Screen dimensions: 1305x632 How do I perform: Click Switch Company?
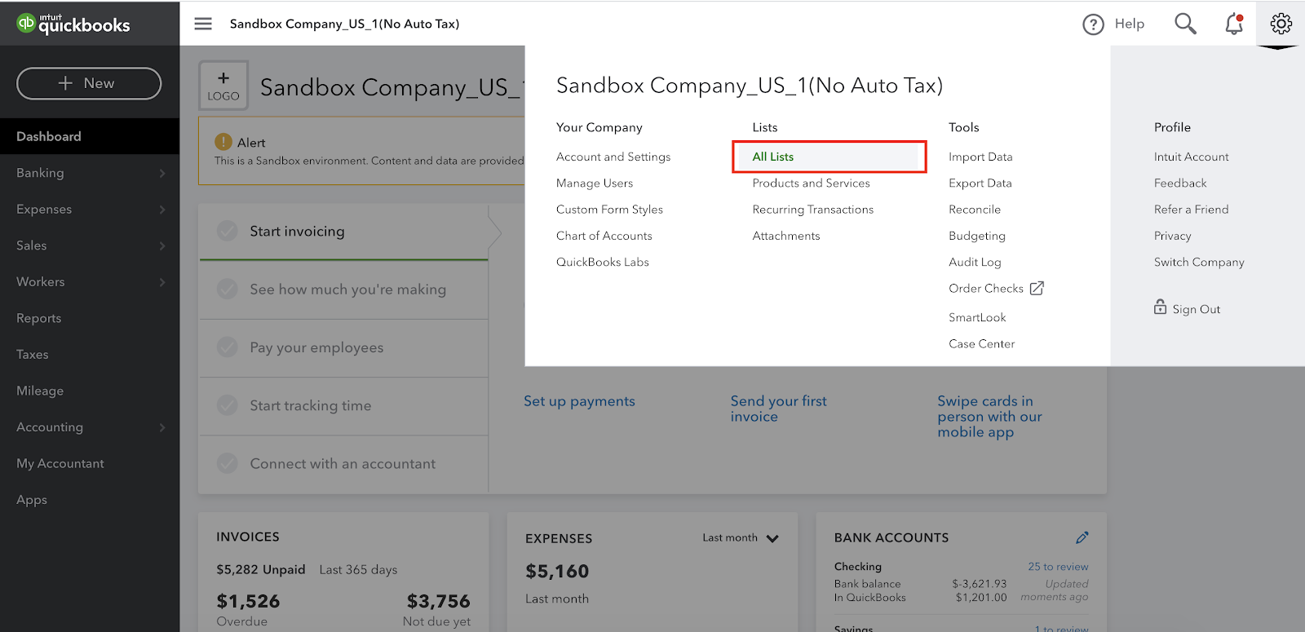click(1199, 262)
